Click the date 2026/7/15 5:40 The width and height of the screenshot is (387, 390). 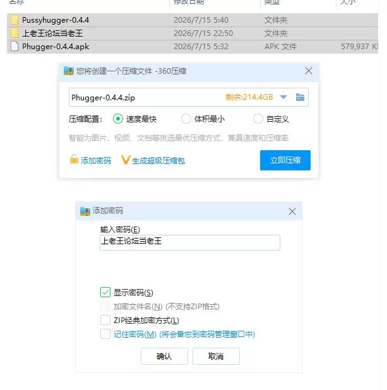click(201, 20)
